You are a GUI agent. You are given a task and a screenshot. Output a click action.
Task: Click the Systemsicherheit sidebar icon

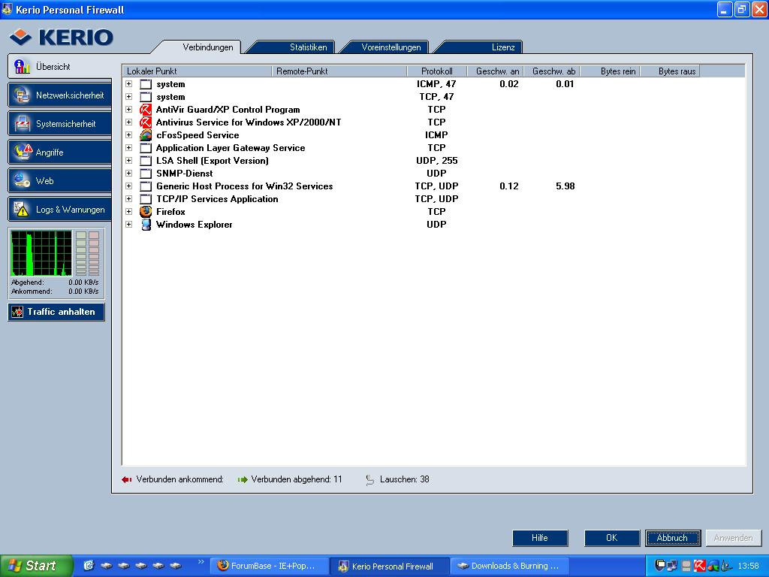click(22, 124)
